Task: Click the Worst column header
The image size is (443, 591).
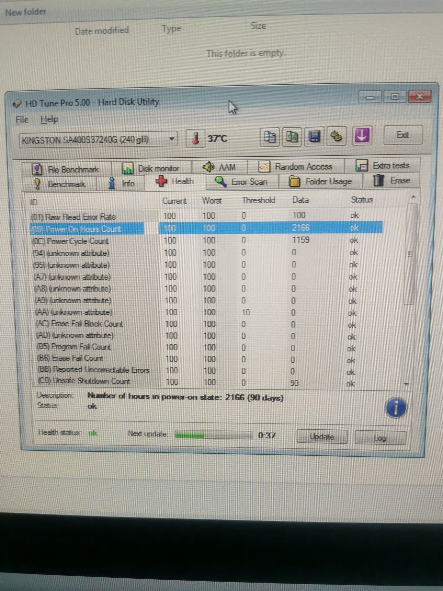Action: [212, 201]
